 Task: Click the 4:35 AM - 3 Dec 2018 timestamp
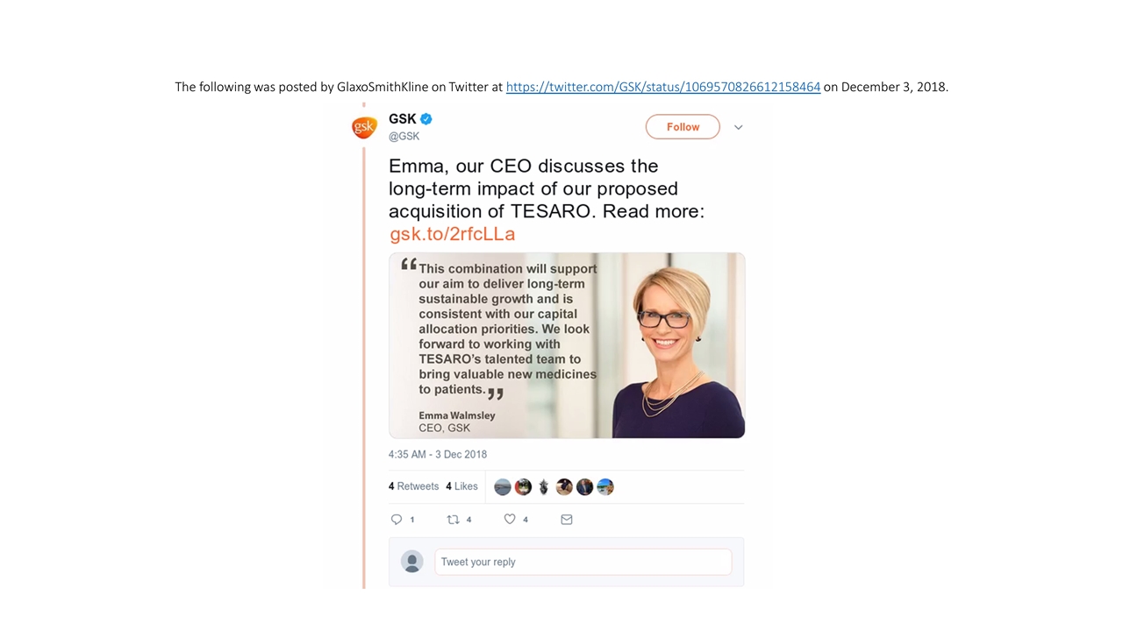438,454
